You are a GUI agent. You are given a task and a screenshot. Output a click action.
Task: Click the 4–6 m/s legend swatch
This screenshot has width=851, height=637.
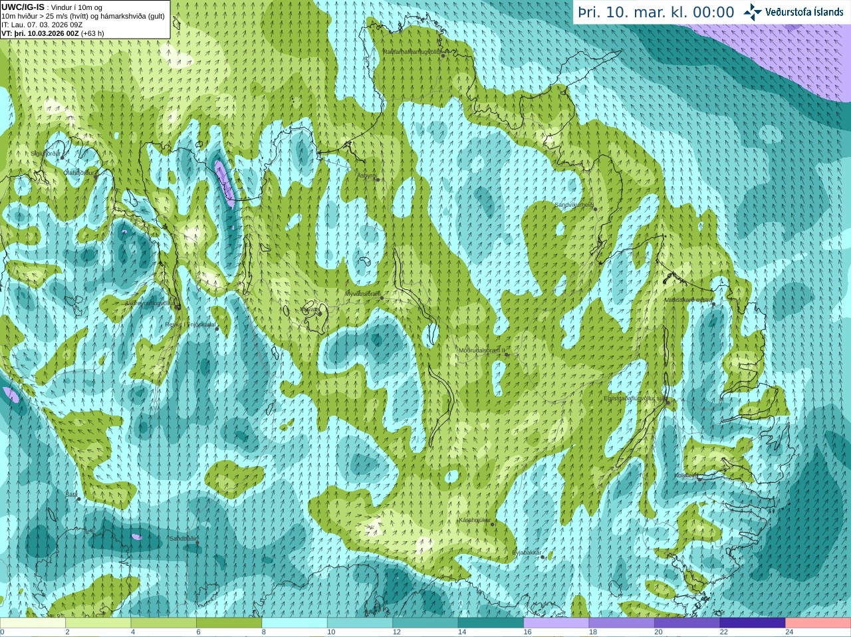[x=164, y=623]
